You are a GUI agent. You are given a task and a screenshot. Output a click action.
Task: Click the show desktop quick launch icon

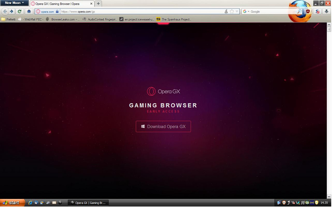42,203
